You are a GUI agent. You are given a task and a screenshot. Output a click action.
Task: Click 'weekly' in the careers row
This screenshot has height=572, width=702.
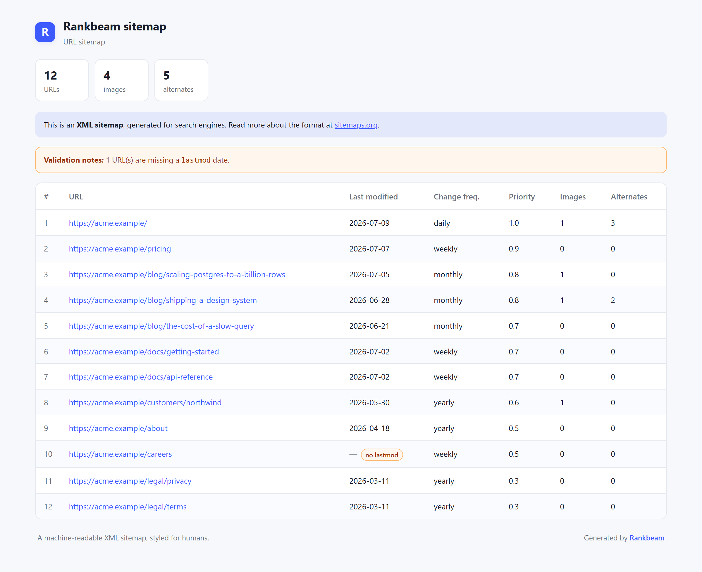(x=445, y=454)
